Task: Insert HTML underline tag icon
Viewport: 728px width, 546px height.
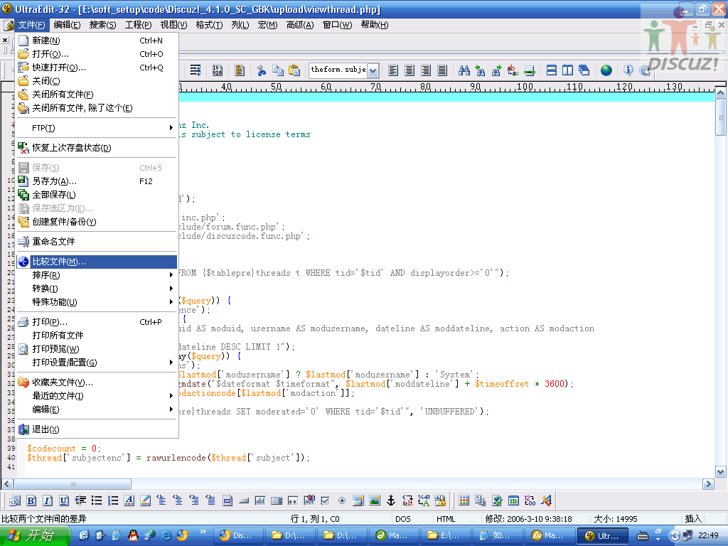Action: pyautogui.click(x=64, y=500)
